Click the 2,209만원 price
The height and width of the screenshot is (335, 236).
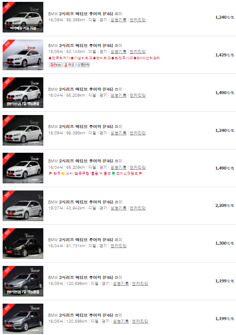224,205
